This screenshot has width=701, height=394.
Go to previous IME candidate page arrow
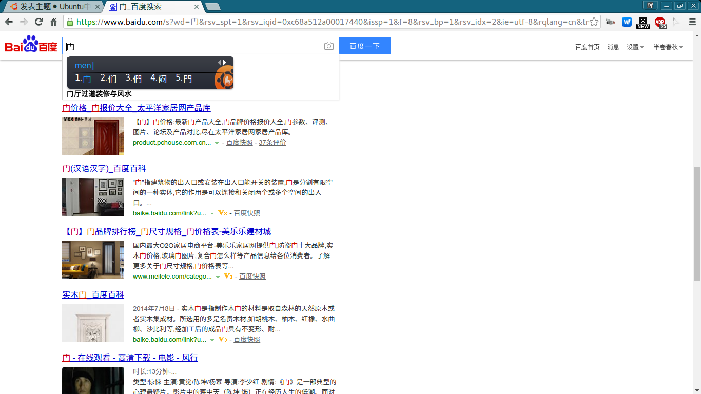tap(219, 62)
